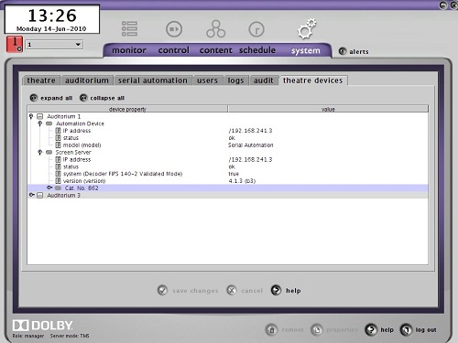Click the device property column header
Screen dimensions: 458x343
coord(127,109)
